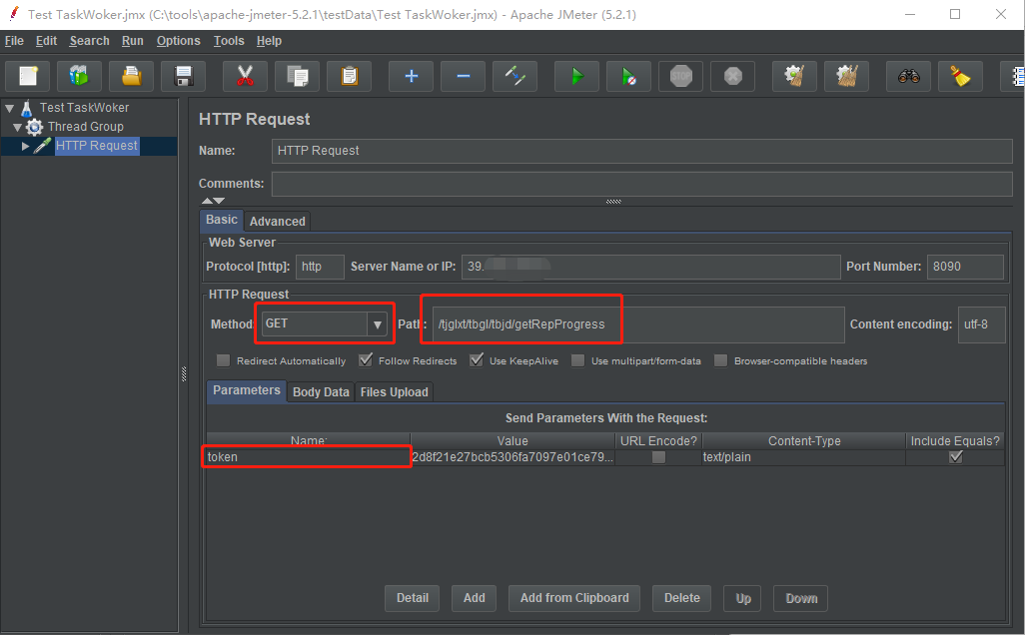Open the Run menu
Image resolution: width=1025 pixels, height=635 pixels.
(132, 41)
